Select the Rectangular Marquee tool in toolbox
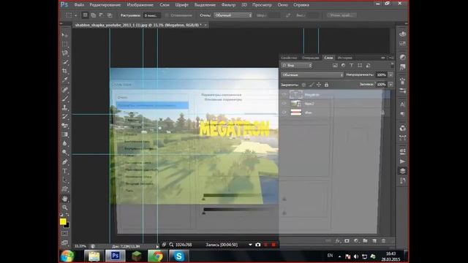This screenshot has height=263, width=468. coord(65,44)
